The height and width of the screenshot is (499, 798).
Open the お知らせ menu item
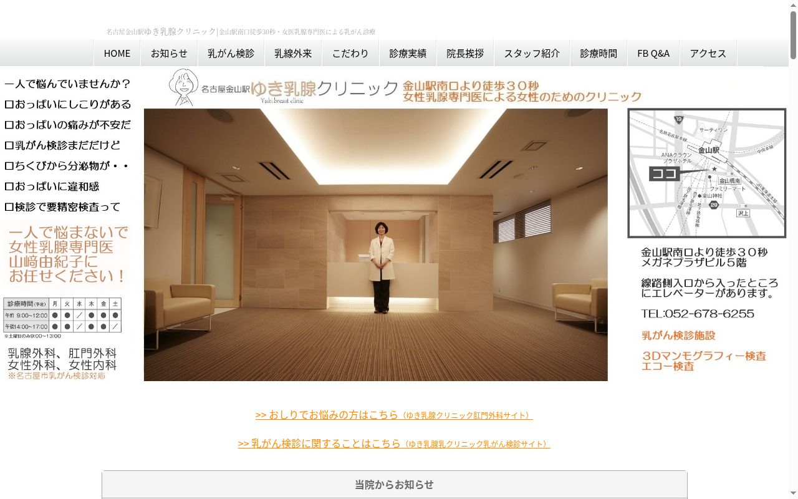tap(169, 53)
